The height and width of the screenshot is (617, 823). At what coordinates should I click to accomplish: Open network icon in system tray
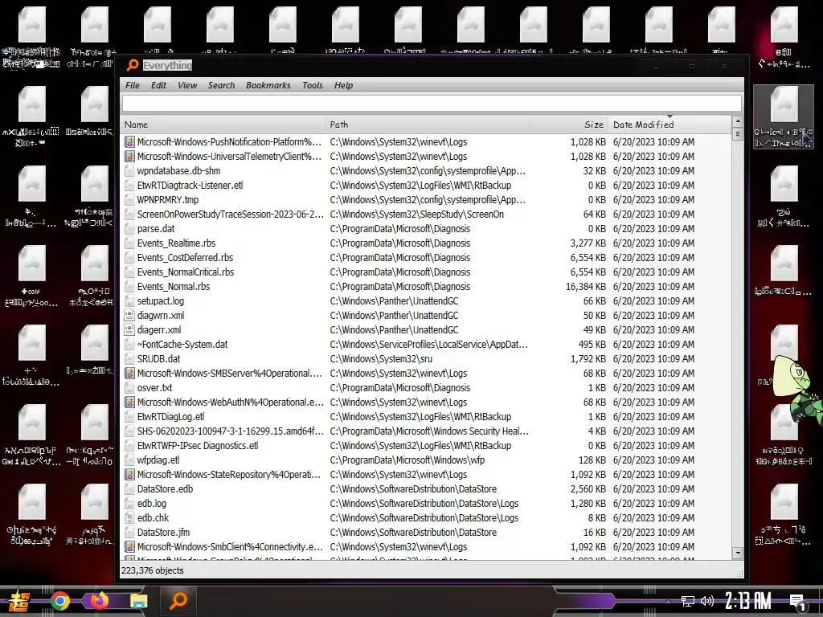pyautogui.click(x=687, y=601)
